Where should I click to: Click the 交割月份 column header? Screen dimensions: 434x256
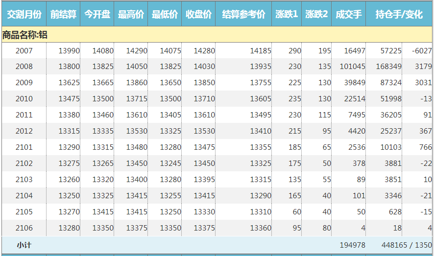coord(24,15)
